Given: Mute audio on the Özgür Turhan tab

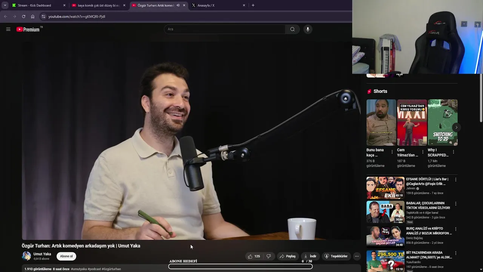Looking at the screenshot, I should (178, 5).
